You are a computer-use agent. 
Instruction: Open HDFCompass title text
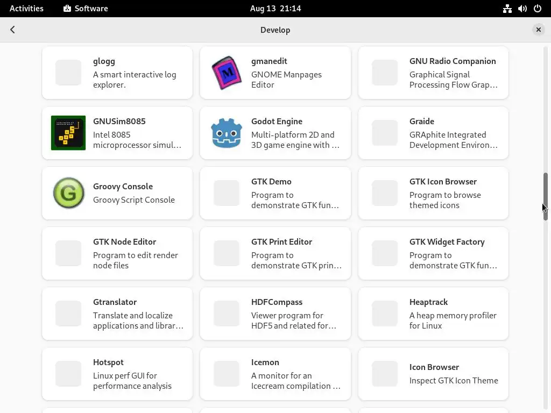click(x=277, y=302)
